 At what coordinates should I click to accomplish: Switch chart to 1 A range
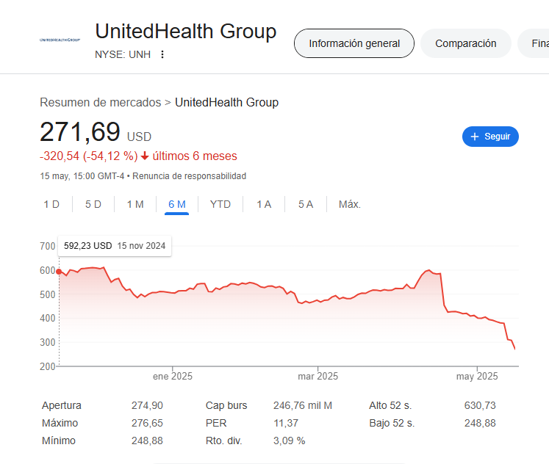coord(264,204)
